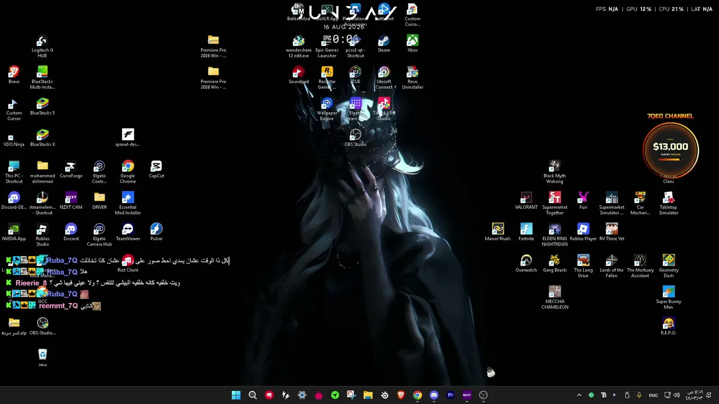Open the Ubisoft Connect icon
The width and height of the screenshot is (719, 404).
tap(384, 78)
